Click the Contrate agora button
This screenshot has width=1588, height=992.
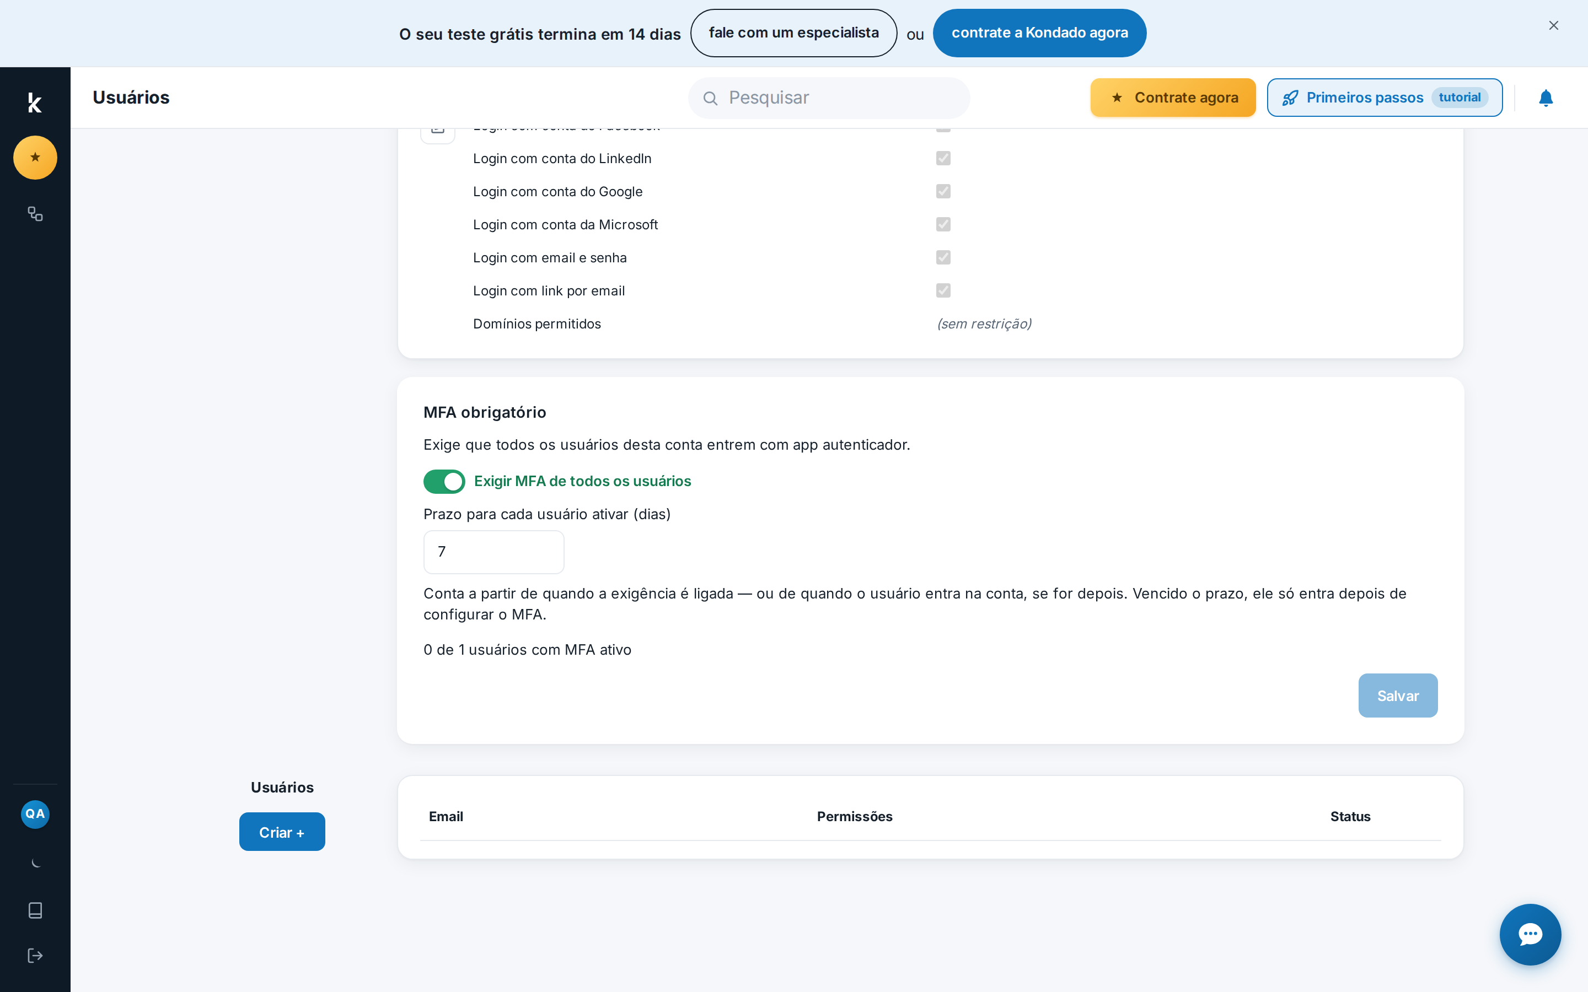click(1173, 98)
